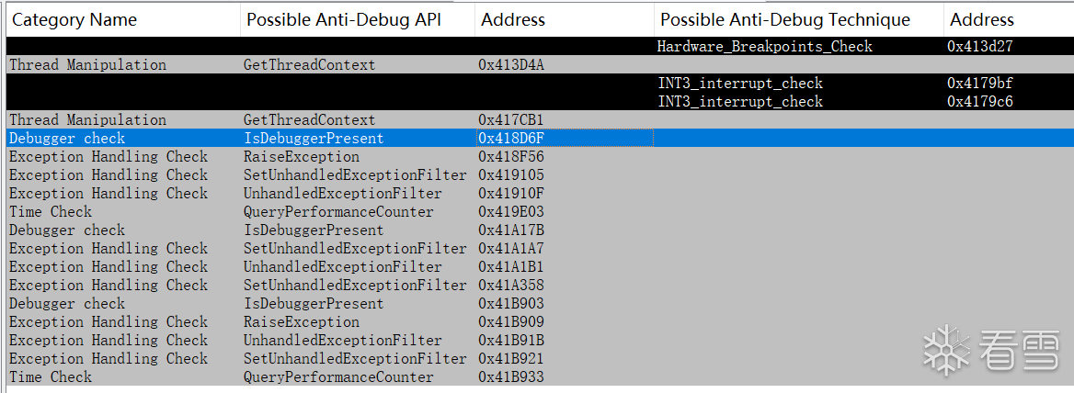Click the 0x41A358 address cell

[511, 286]
